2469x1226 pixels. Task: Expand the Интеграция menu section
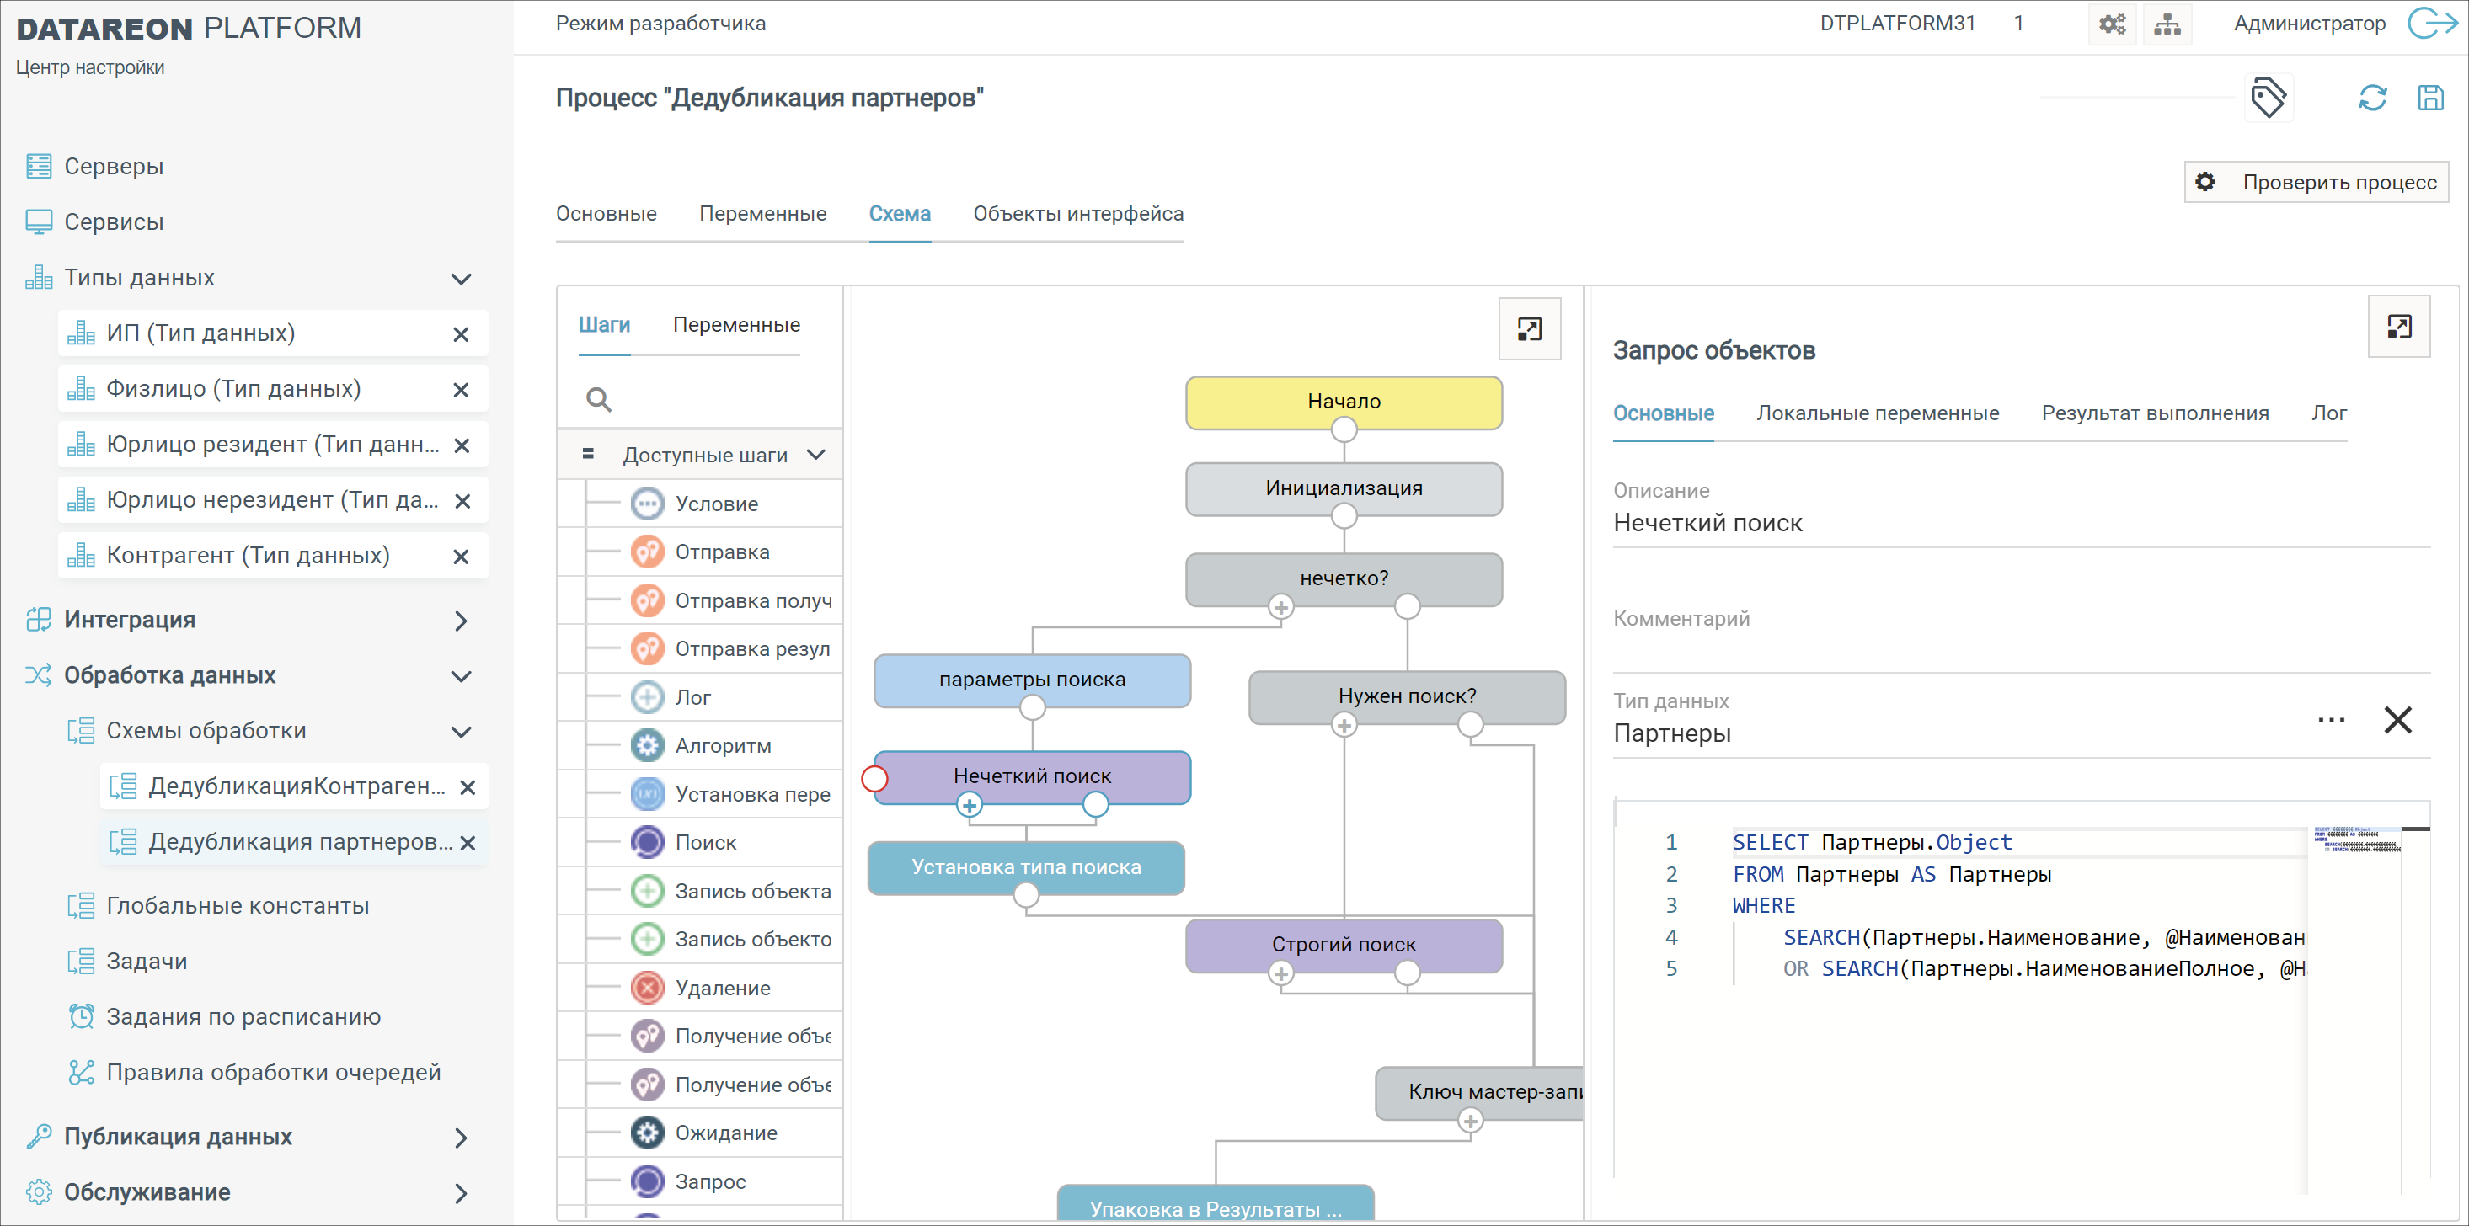pyautogui.click(x=461, y=621)
